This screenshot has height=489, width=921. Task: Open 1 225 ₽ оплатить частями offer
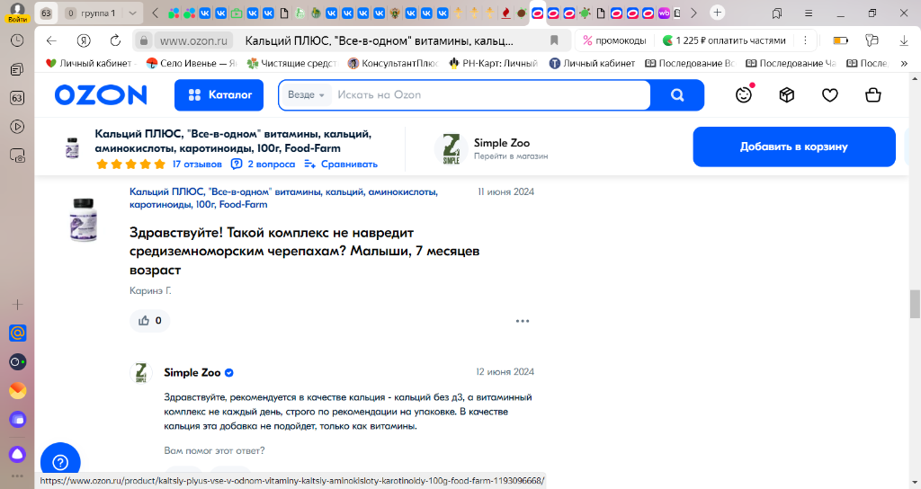click(724, 40)
